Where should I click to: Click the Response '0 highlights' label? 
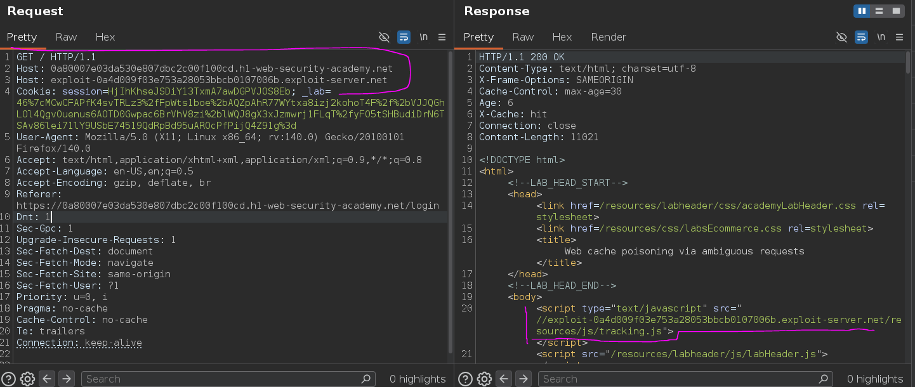pos(875,379)
